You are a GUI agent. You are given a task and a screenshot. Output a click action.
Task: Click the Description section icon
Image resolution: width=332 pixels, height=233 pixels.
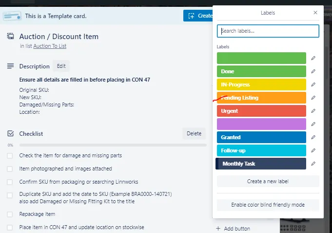point(10,66)
